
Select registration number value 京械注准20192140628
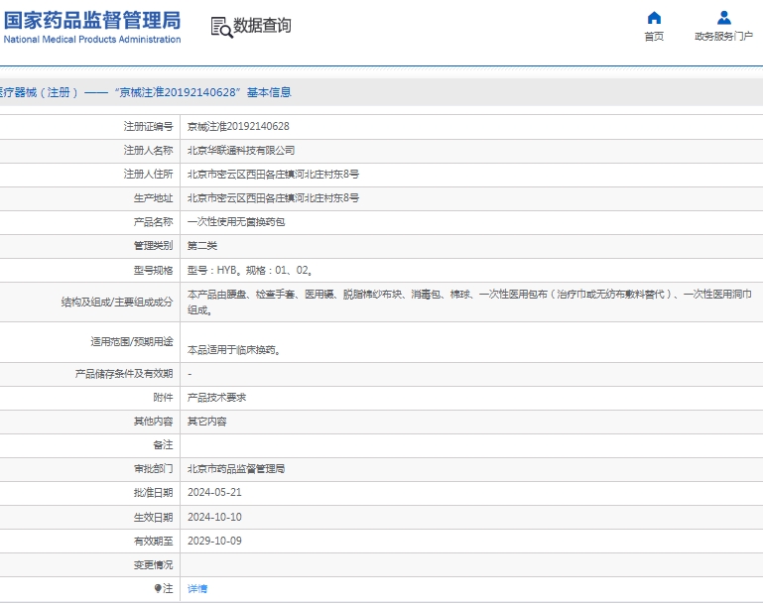238,127
